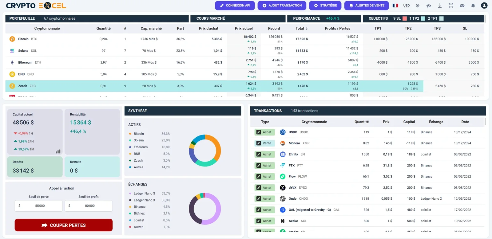Click the Seuil de perte input field
492x239 pixels.
point(38,206)
